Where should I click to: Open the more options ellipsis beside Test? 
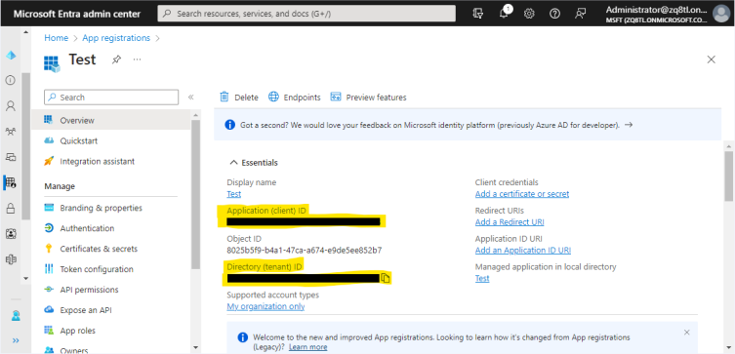pyautogui.click(x=137, y=59)
